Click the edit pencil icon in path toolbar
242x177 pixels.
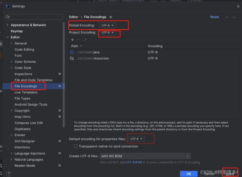tap(85, 40)
